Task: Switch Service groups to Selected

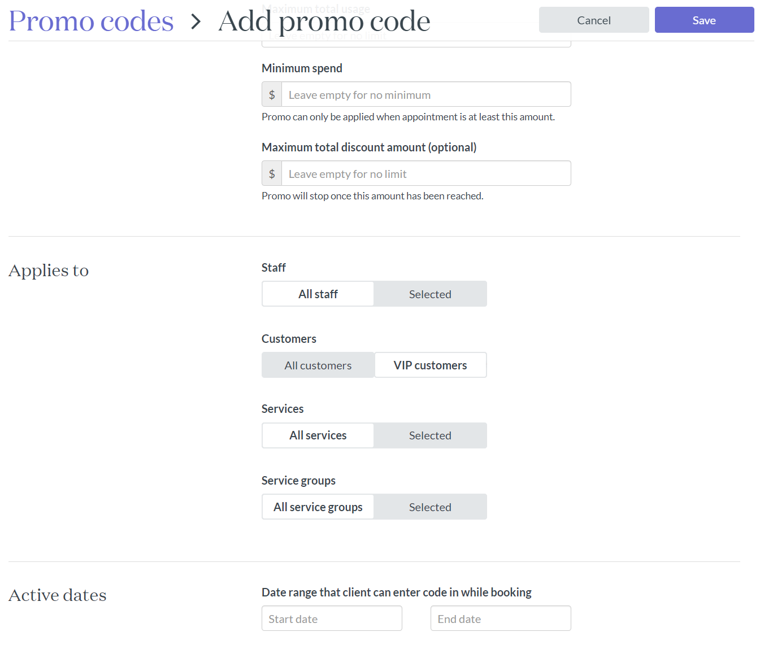Action: 430,507
